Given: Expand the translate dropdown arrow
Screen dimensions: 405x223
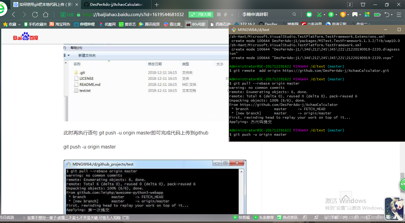Looking at the screenshot, I should click(x=336, y=15).
